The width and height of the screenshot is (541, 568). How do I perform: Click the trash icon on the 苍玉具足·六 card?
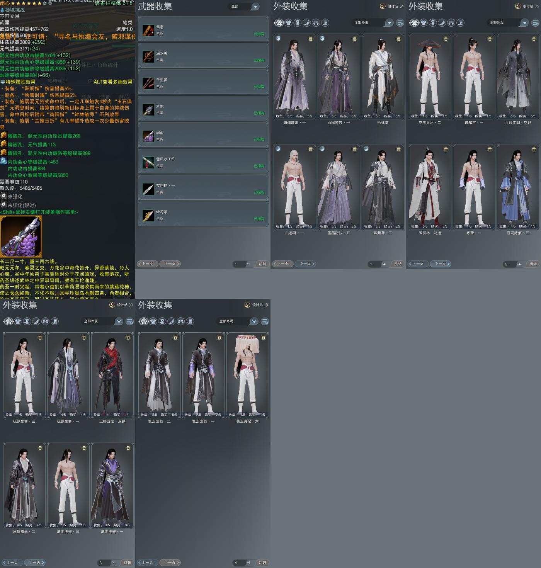[264, 338]
